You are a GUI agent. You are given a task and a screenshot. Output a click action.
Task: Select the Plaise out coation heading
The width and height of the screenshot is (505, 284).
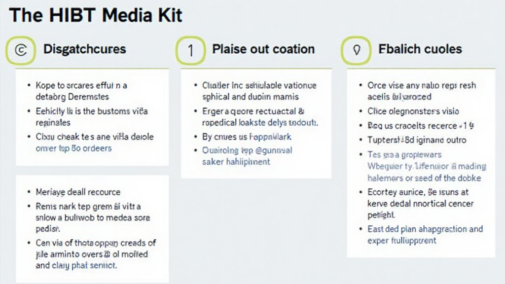tap(263, 49)
